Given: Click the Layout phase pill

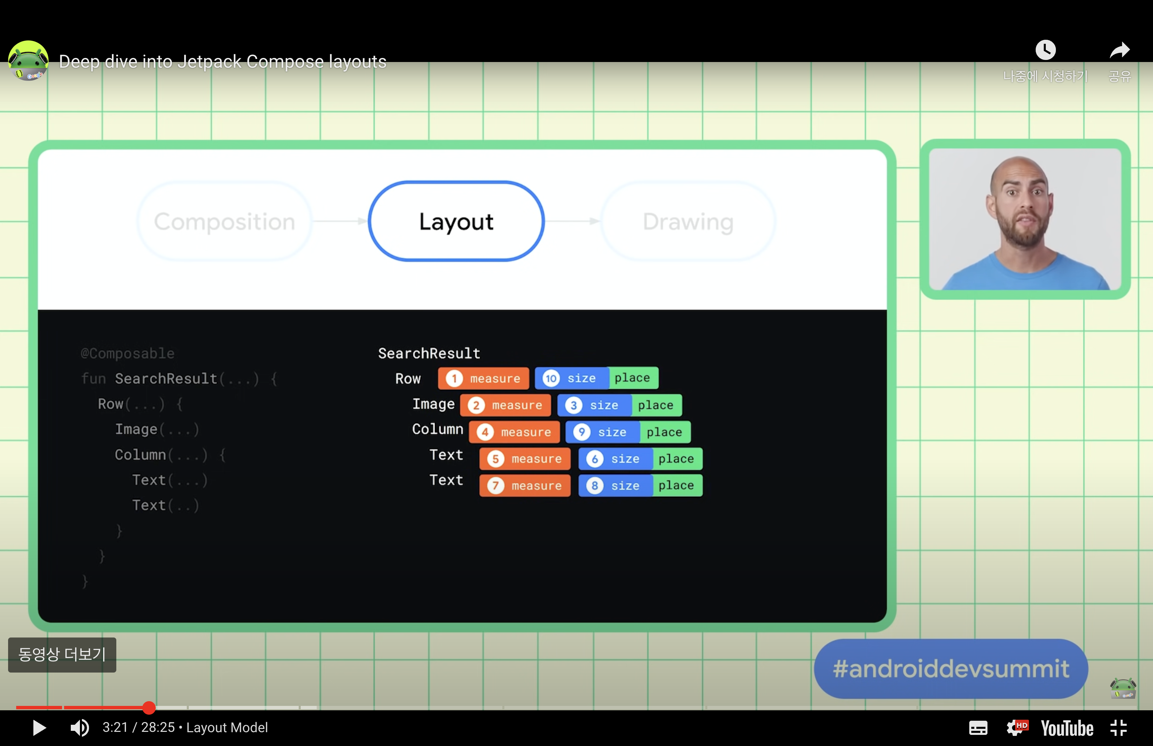Looking at the screenshot, I should (456, 221).
